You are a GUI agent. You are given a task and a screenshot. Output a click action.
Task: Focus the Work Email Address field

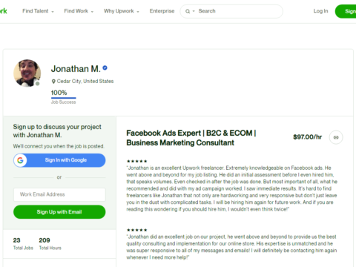click(59, 194)
